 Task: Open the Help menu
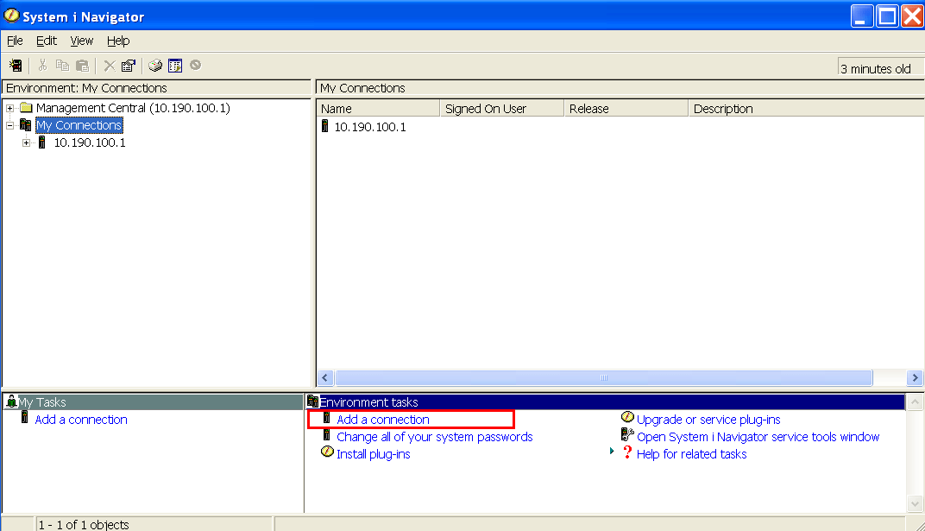coord(118,41)
